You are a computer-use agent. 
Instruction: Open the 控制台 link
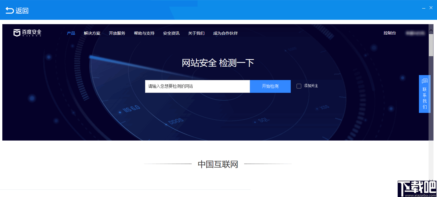click(390, 33)
